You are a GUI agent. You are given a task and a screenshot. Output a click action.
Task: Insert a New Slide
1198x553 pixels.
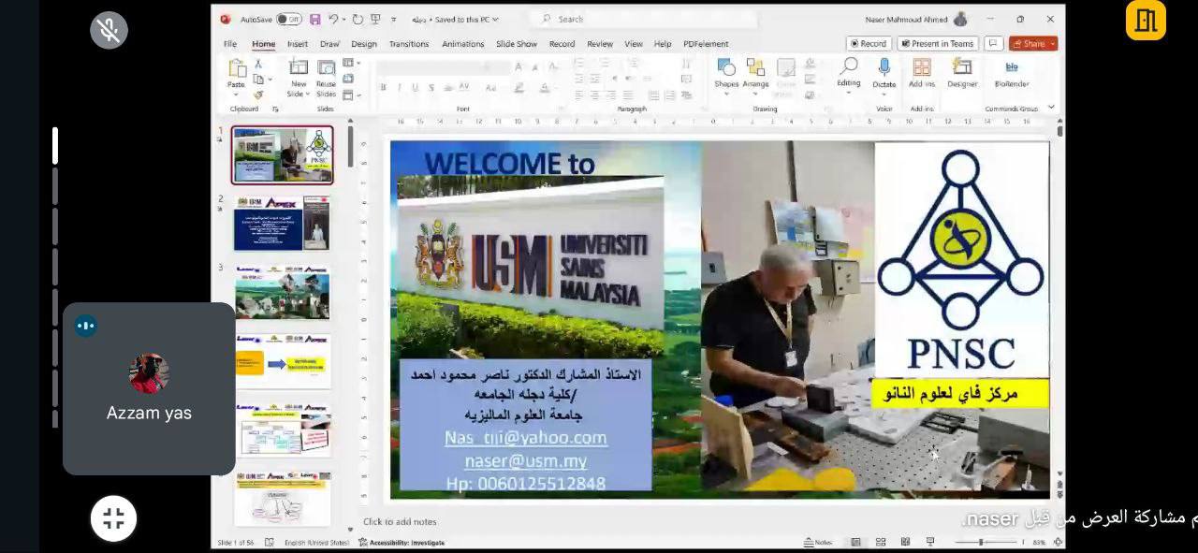click(299, 68)
